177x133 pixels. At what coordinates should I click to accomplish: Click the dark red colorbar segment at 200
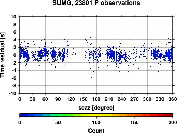tap(169, 115)
